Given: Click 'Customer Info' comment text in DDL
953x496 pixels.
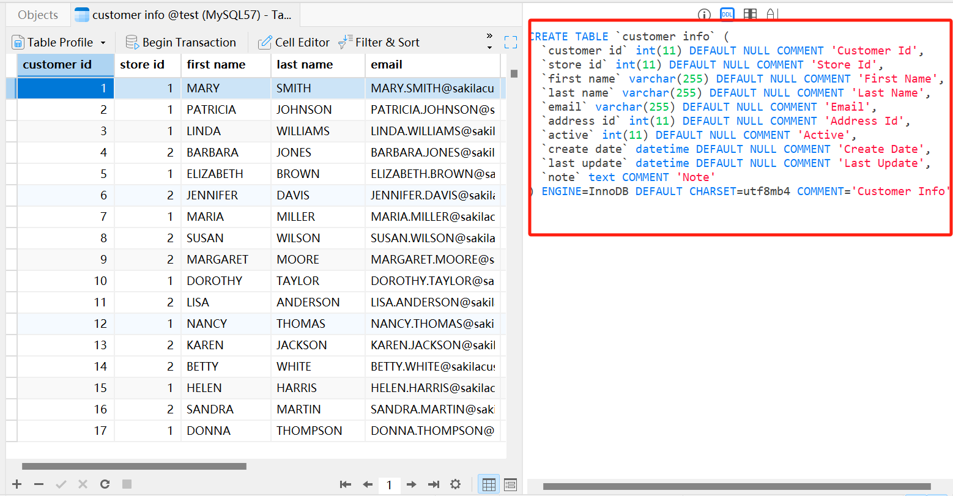Looking at the screenshot, I should (900, 191).
